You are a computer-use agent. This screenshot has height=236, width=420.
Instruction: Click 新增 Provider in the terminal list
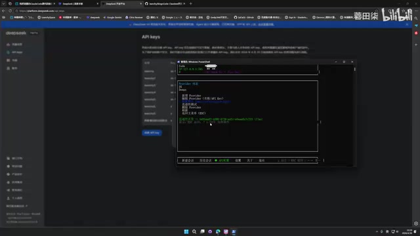tap(192, 96)
